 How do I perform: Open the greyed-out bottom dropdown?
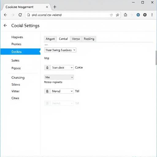[x=59, y=103]
